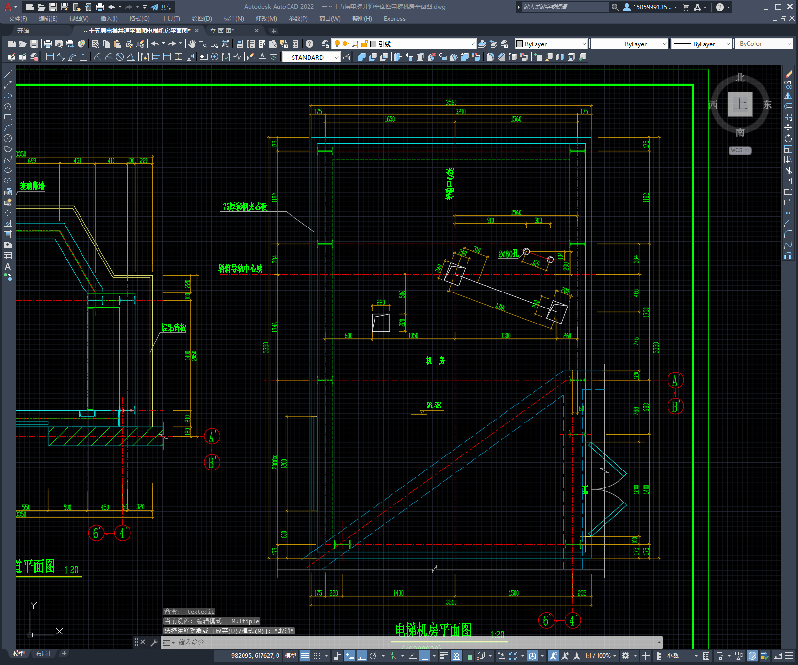Click the search keyword input box

click(x=565, y=7)
